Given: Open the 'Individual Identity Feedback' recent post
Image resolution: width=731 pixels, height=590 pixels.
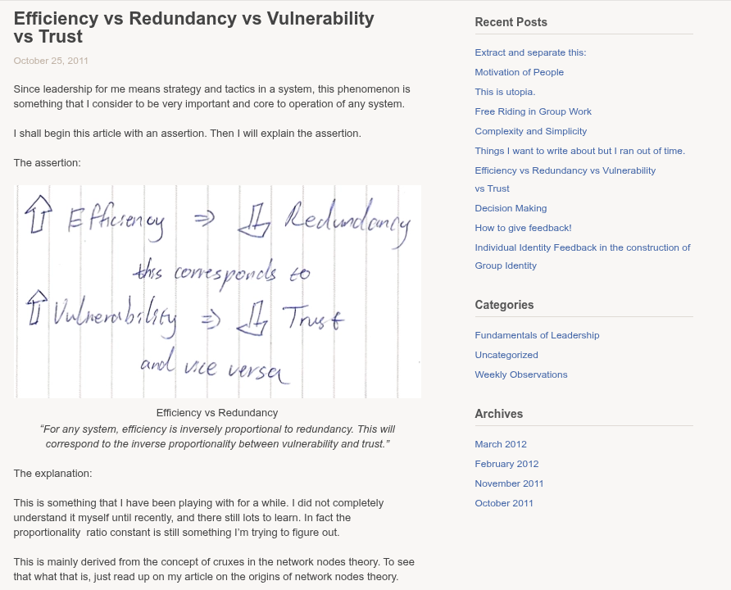Looking at the screenshot, I should click(x=582, y=247).
